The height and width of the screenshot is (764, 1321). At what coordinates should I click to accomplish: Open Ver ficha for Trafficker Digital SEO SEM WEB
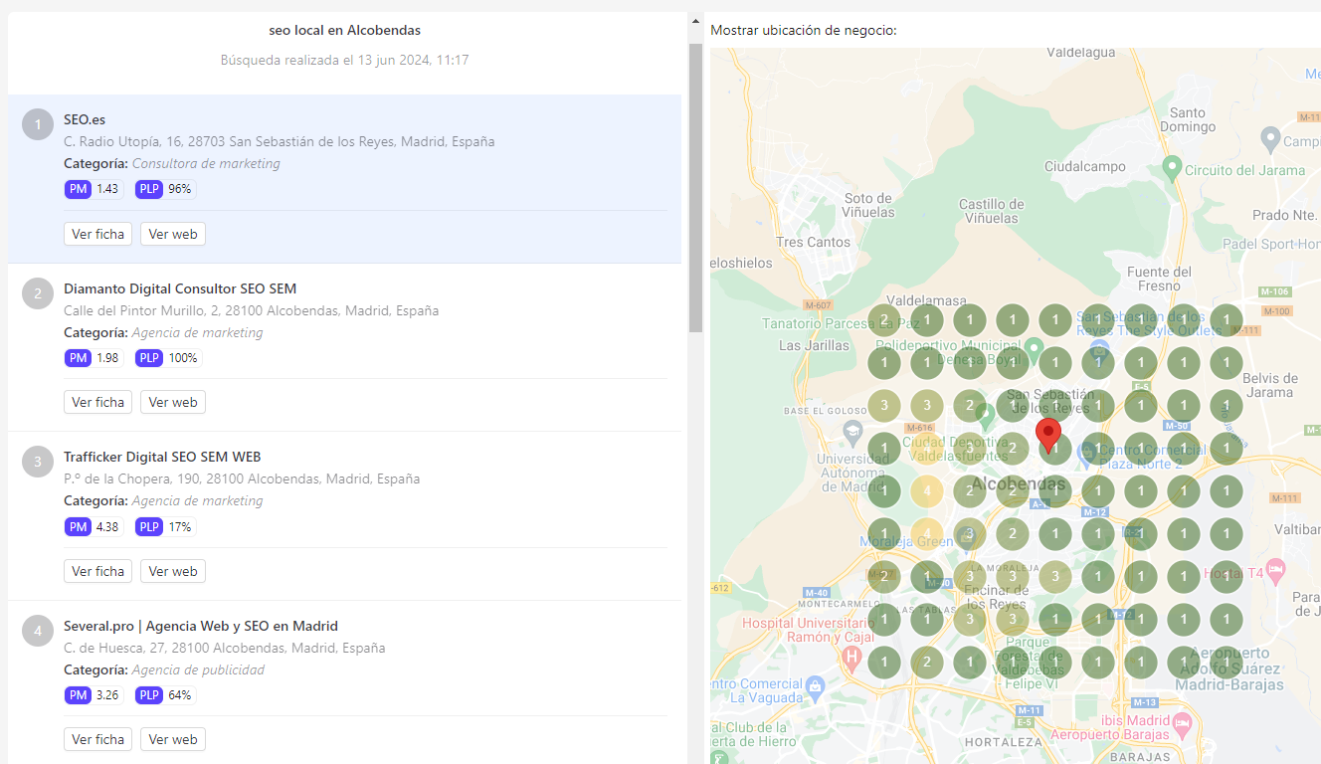point(97,571)
